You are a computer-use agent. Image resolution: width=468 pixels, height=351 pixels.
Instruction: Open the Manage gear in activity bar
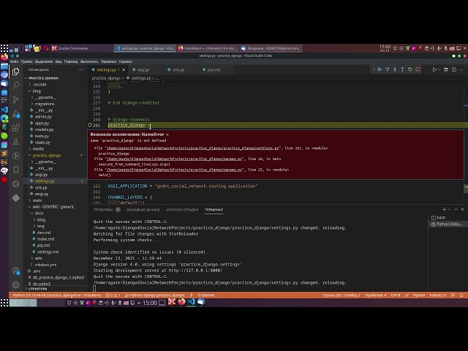[16, 284]
